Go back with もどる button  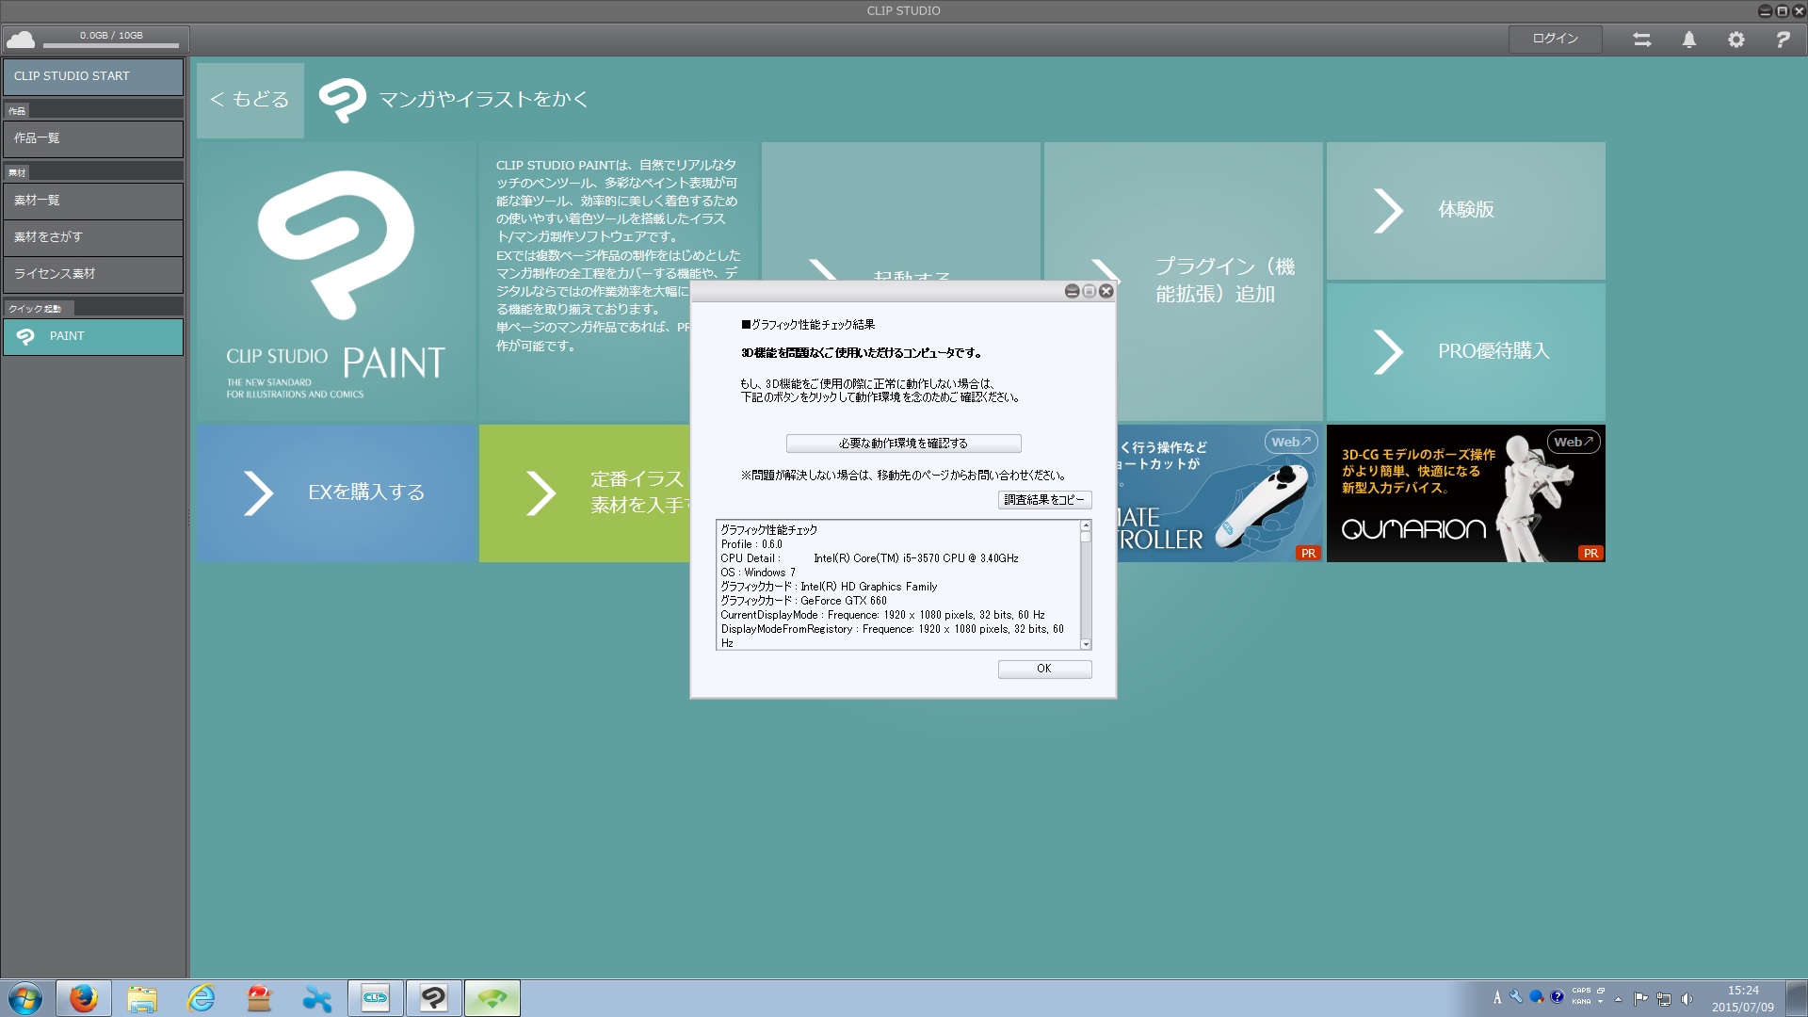250,100
